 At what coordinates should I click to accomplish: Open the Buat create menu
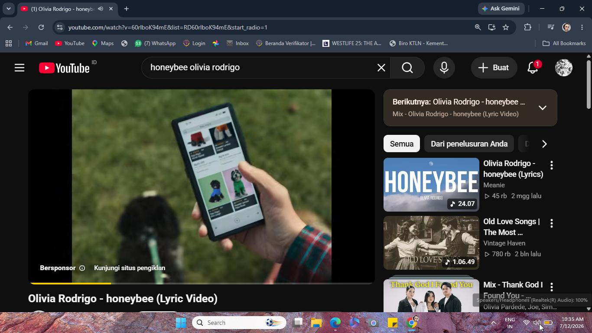(x=494, y=68)
